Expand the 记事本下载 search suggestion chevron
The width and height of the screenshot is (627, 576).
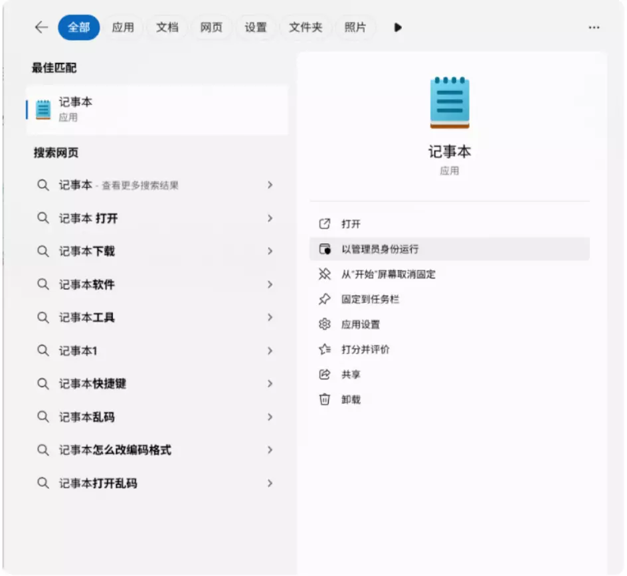(x=270, y=251)
